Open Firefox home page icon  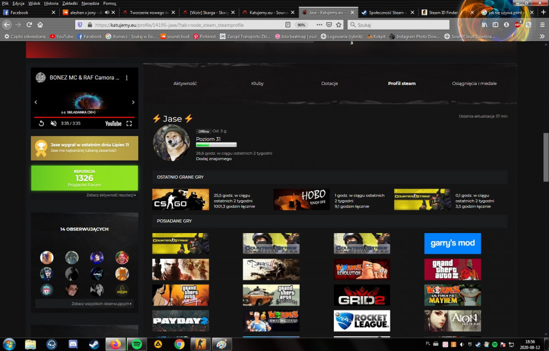click(x=40, y=25)
